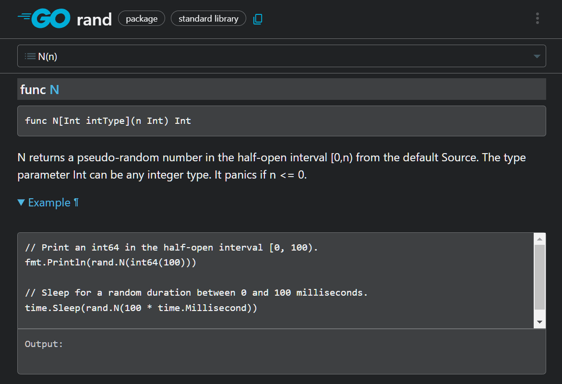Click the "standard library" chip
The height and width of the screenshot is (384, 562).
click(x=208, y=19)
